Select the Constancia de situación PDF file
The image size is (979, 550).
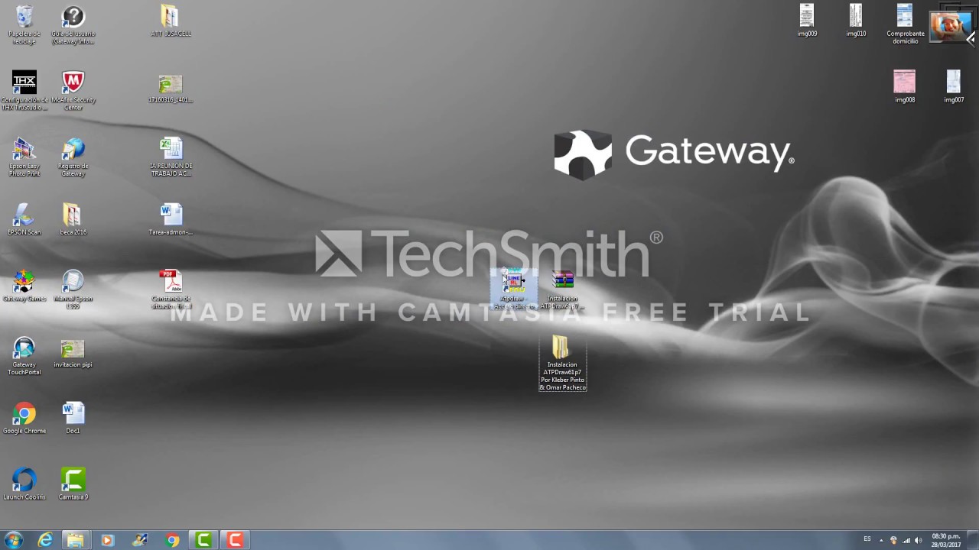point(171,290)
